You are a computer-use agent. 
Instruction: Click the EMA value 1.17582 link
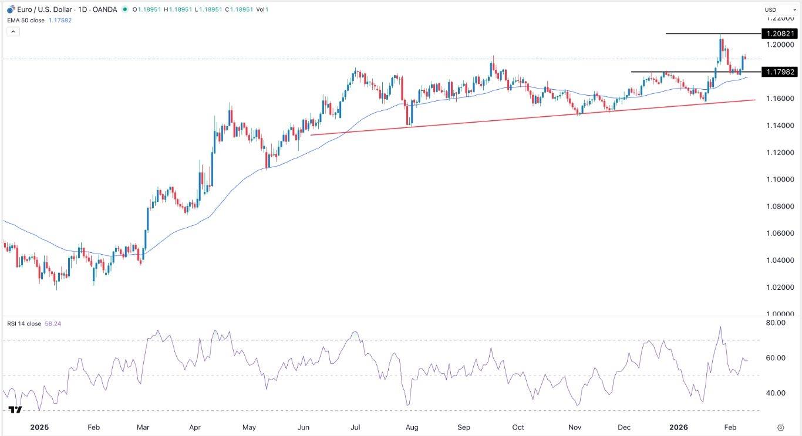click(x=60, y=20)
